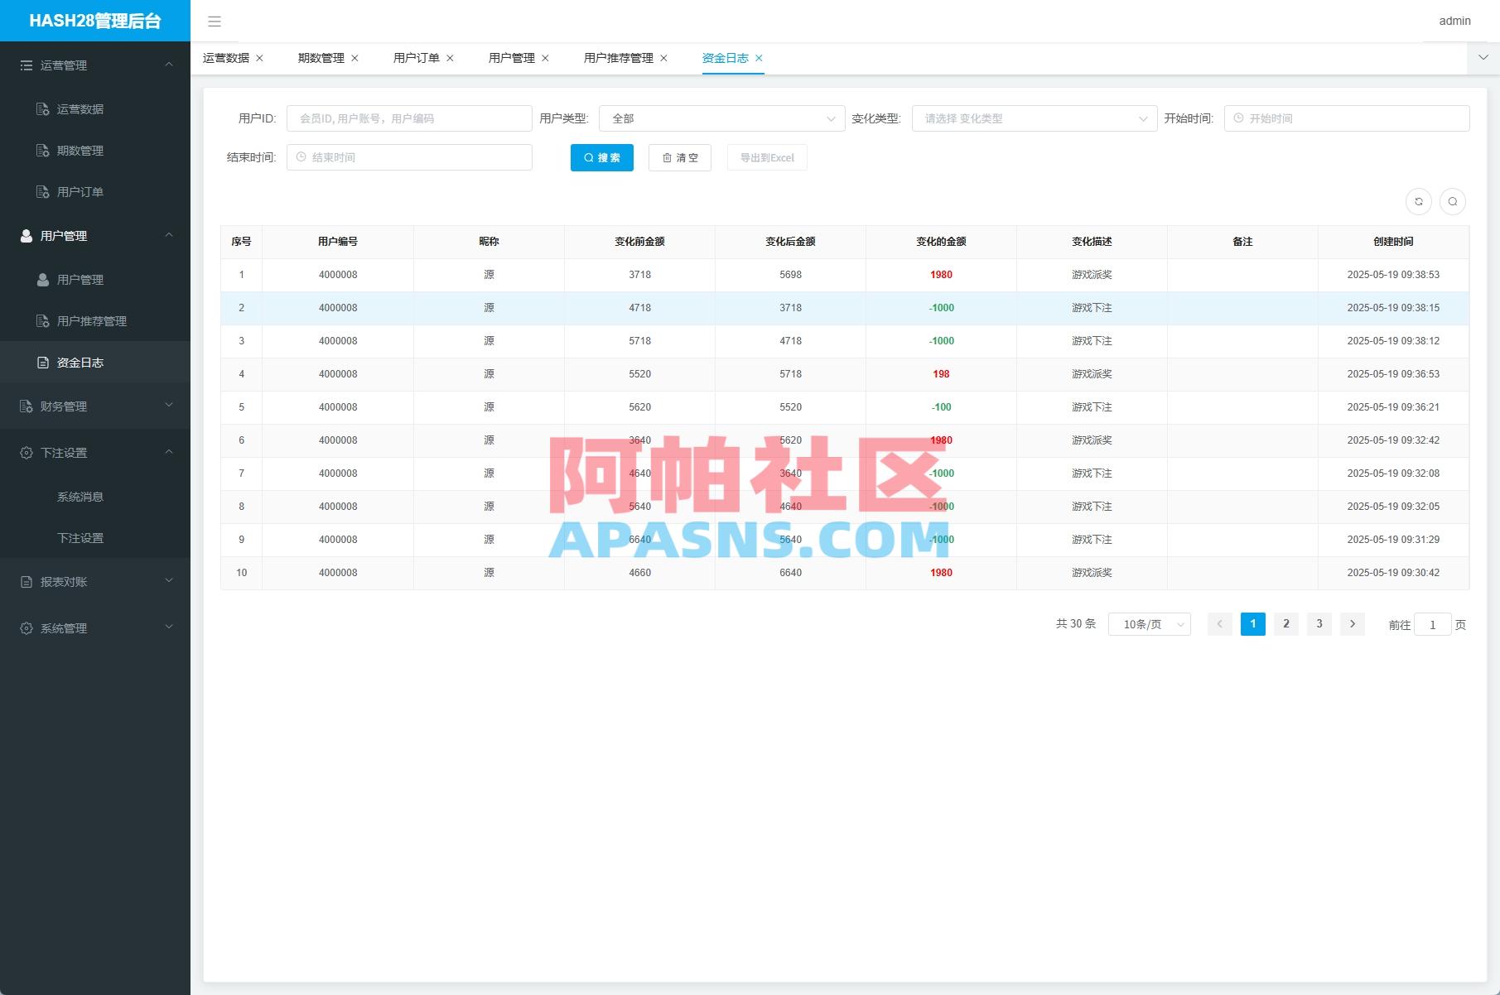Click the 搜索 search button
The width and height of the screenshot is (1500, 995).
coord(601,157)
